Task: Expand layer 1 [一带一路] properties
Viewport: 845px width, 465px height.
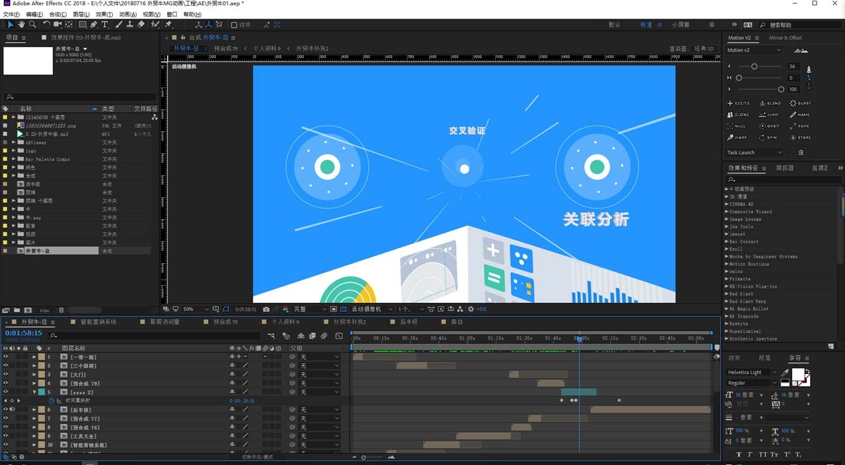Action: (x=34, y=357)
